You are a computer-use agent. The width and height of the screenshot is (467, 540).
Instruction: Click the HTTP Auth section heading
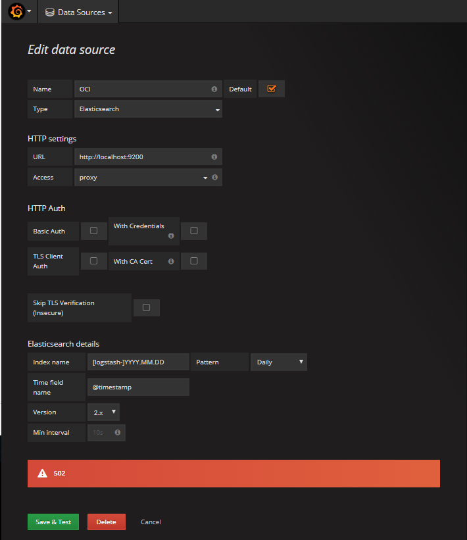[47, 209]
